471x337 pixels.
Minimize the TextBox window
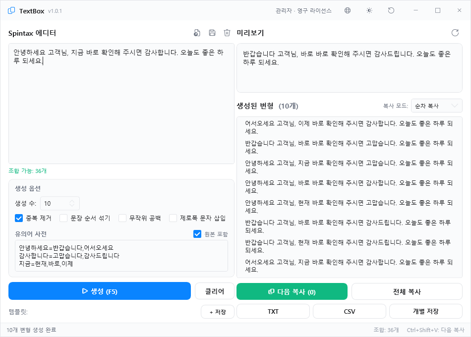coord(416,10)
